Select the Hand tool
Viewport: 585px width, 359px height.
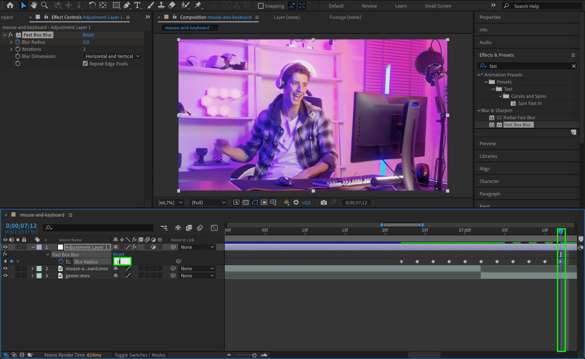tap(34, 5)
